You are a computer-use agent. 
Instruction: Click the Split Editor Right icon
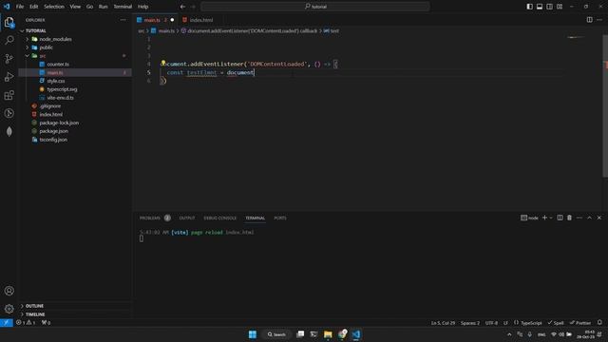coord(589,20)
